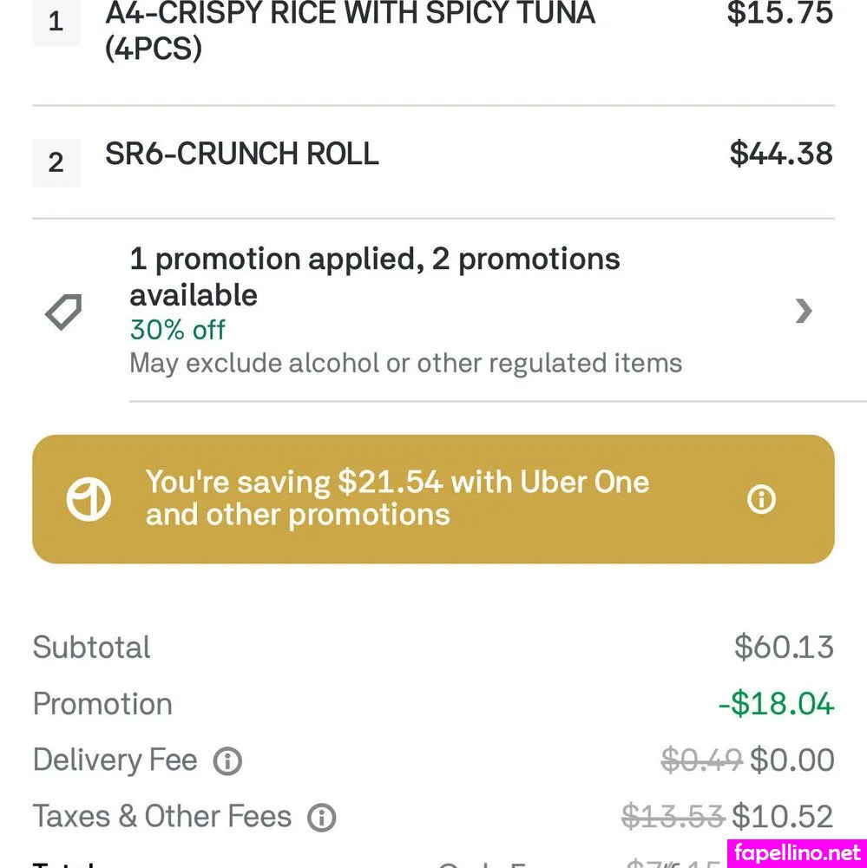This screenshot has width=867, height=868.
Task: Open quantity selector for Crispy Rice
Action: coord(56,22)
